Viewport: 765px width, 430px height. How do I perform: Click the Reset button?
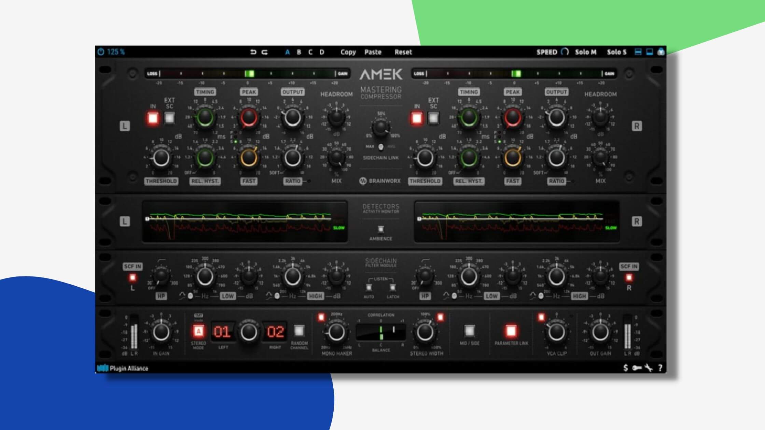(403, 52)
